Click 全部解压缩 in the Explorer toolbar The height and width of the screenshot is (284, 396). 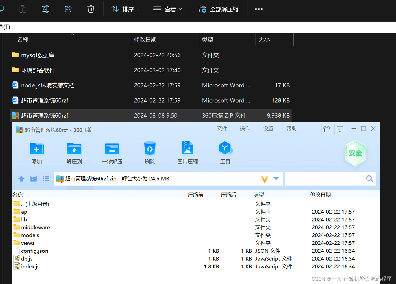tap(218, 9)
